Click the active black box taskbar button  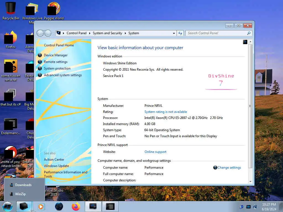(x=24, y=206)
